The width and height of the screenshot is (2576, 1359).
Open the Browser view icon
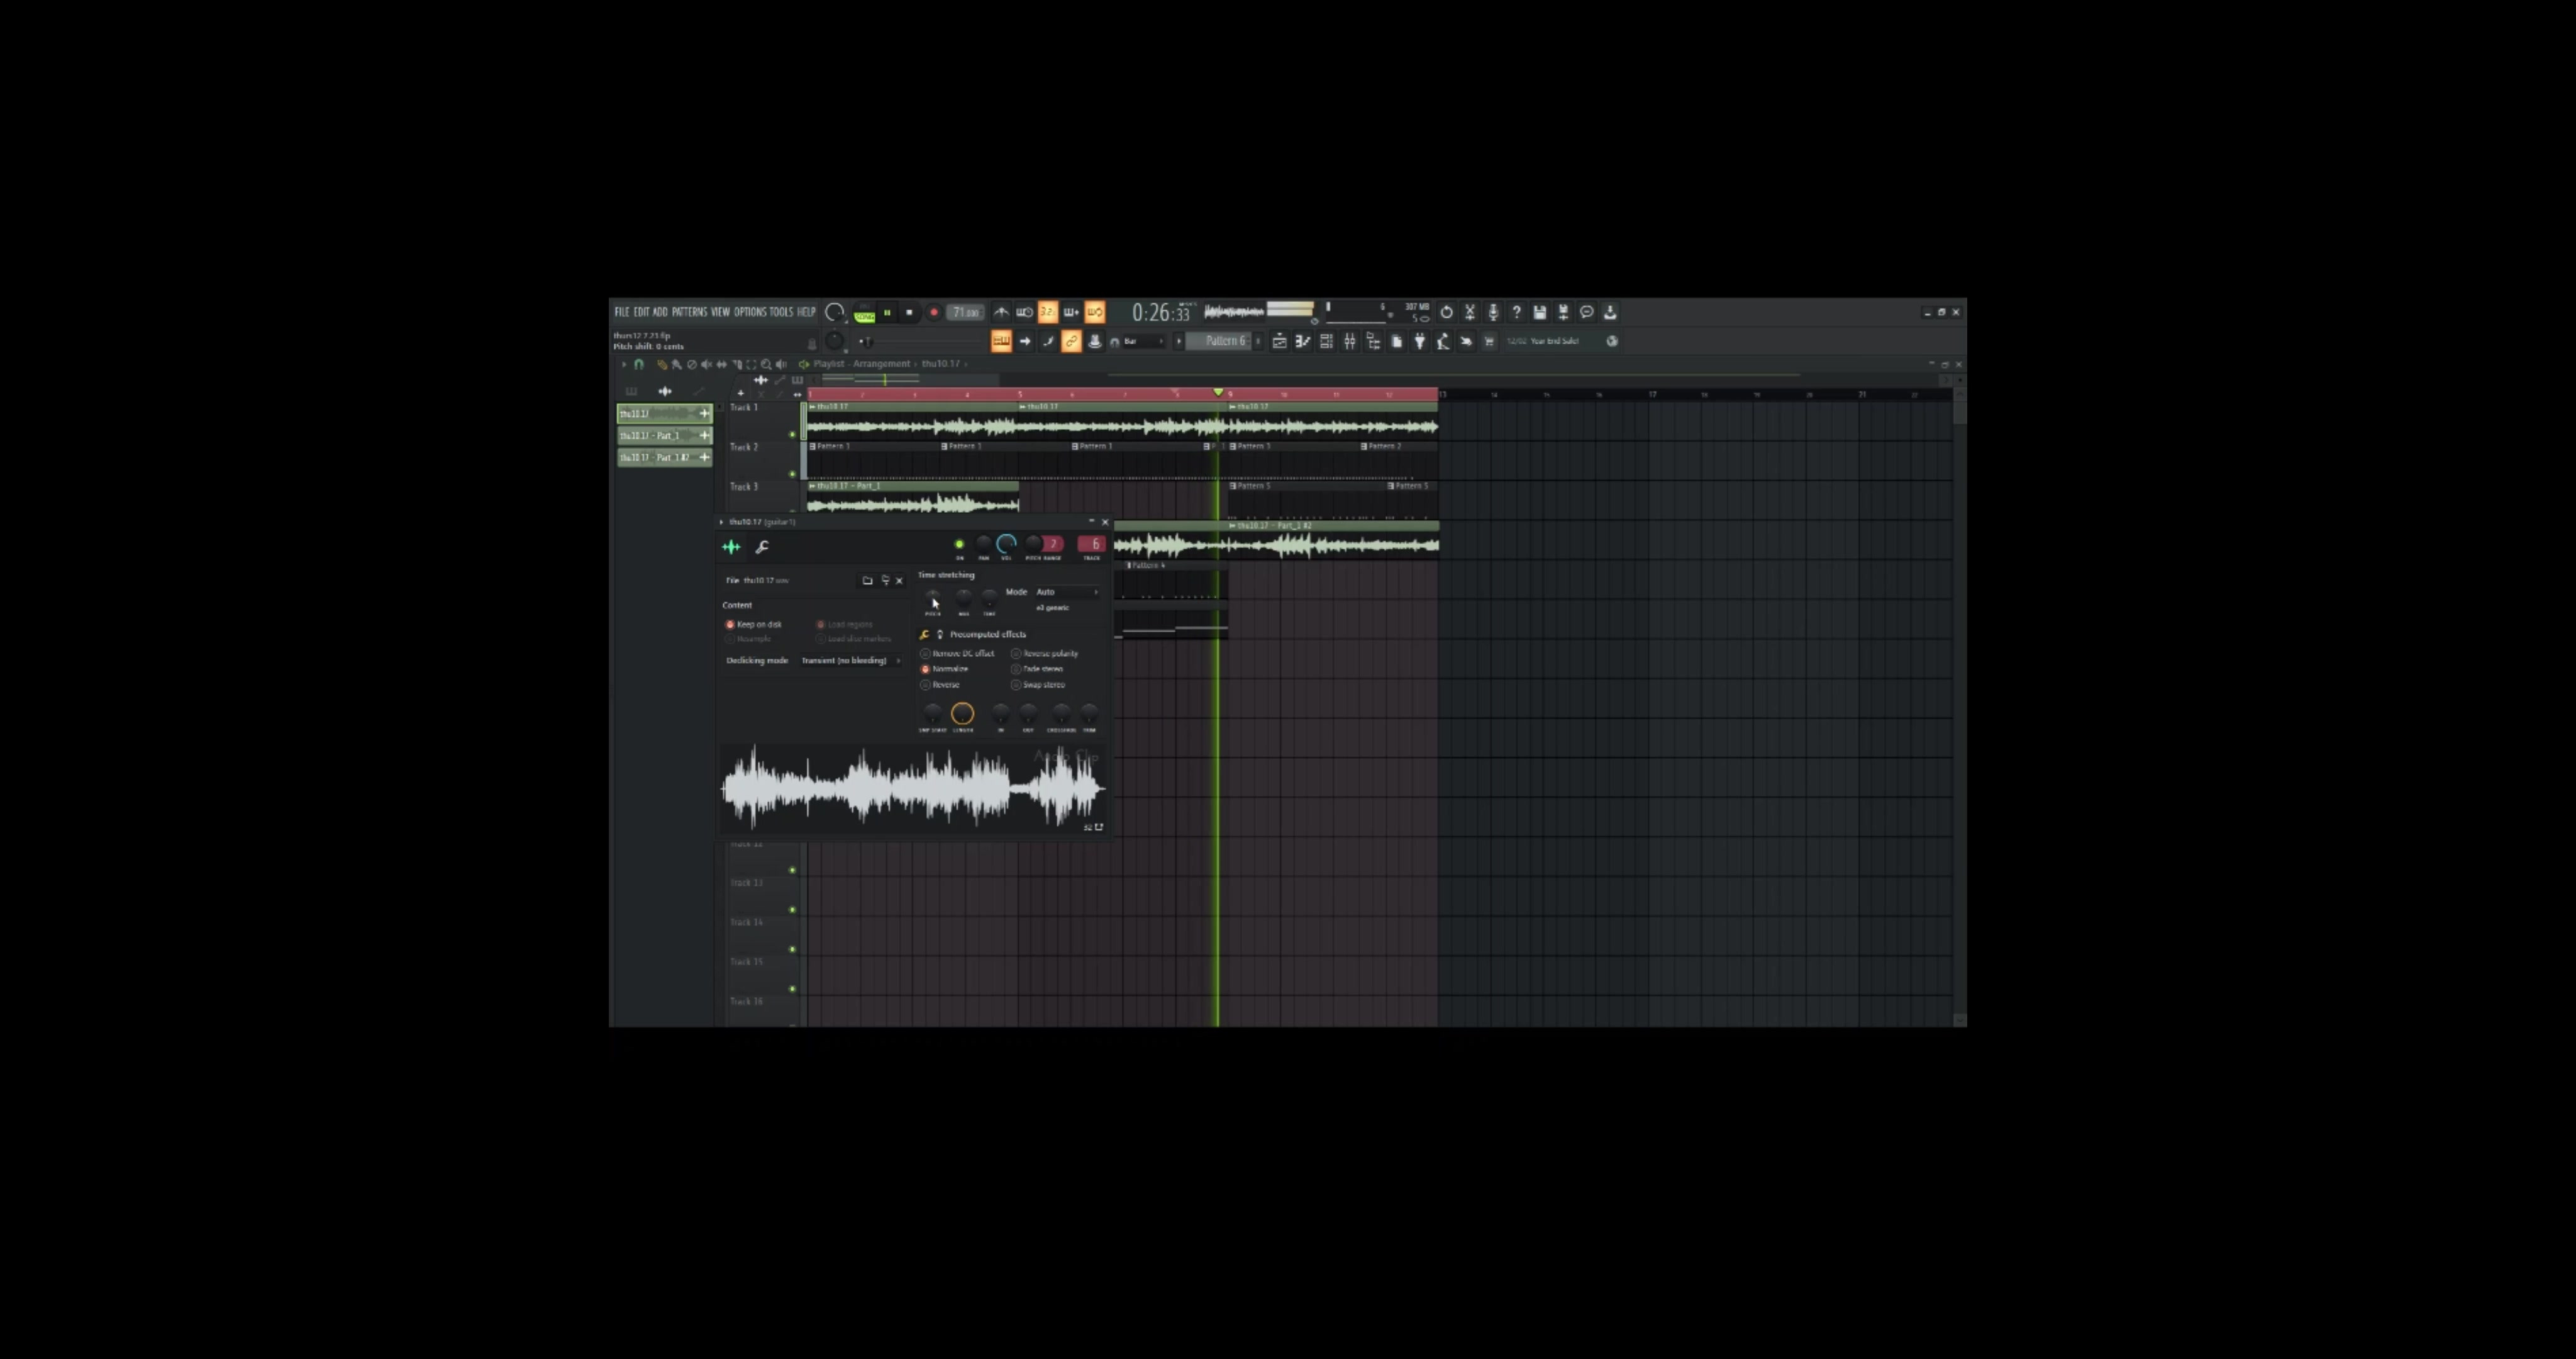1373,341
